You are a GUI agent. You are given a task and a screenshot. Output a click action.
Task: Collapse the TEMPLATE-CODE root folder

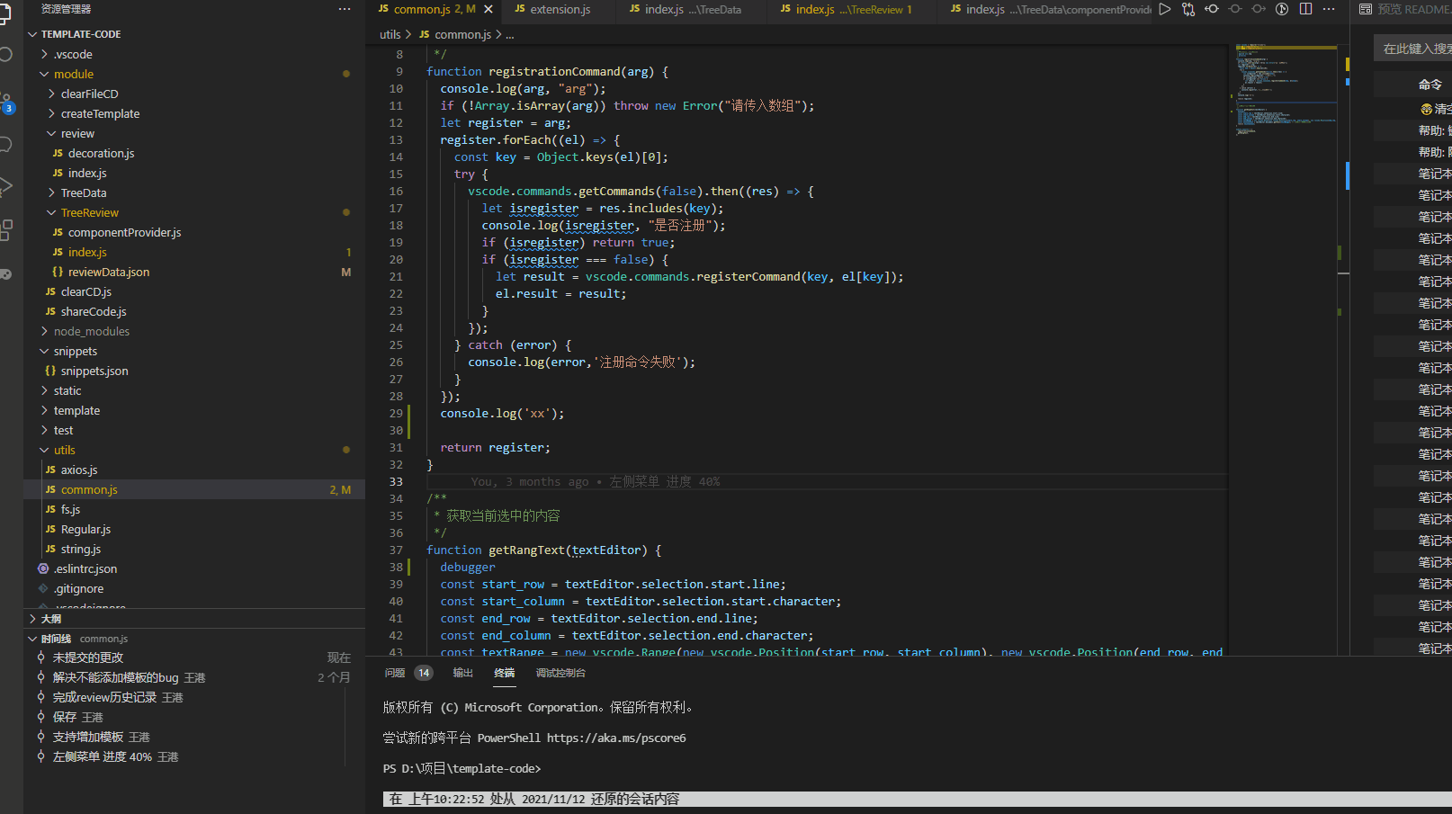pos(32,34)
